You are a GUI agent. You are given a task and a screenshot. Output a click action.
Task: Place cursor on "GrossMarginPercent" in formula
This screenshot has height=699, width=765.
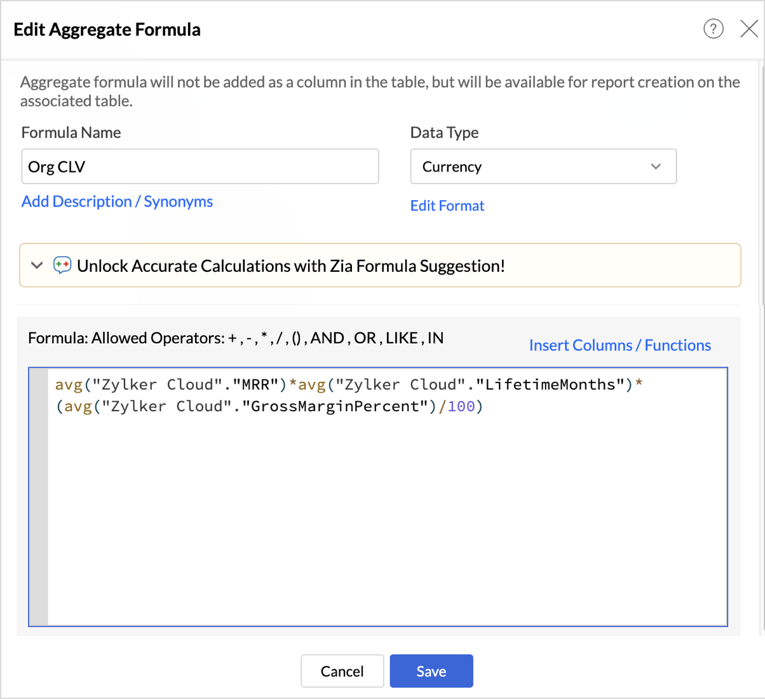(x=335, y=407)
